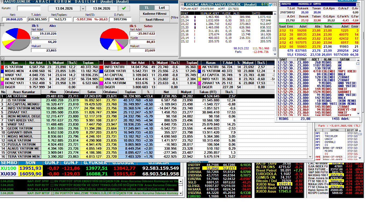
Task: Click the GTS icon in Kademe Analizi title
Action: point(265,5)
